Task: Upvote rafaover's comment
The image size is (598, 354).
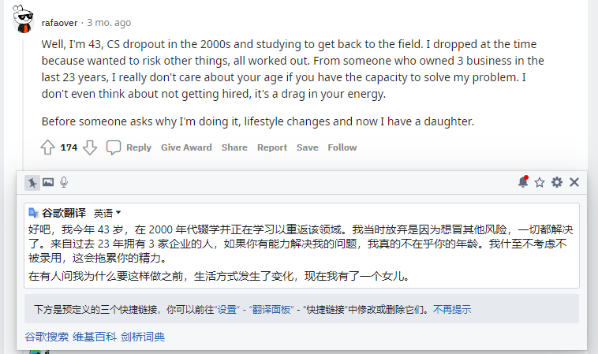Action: (x=47, y=147)
